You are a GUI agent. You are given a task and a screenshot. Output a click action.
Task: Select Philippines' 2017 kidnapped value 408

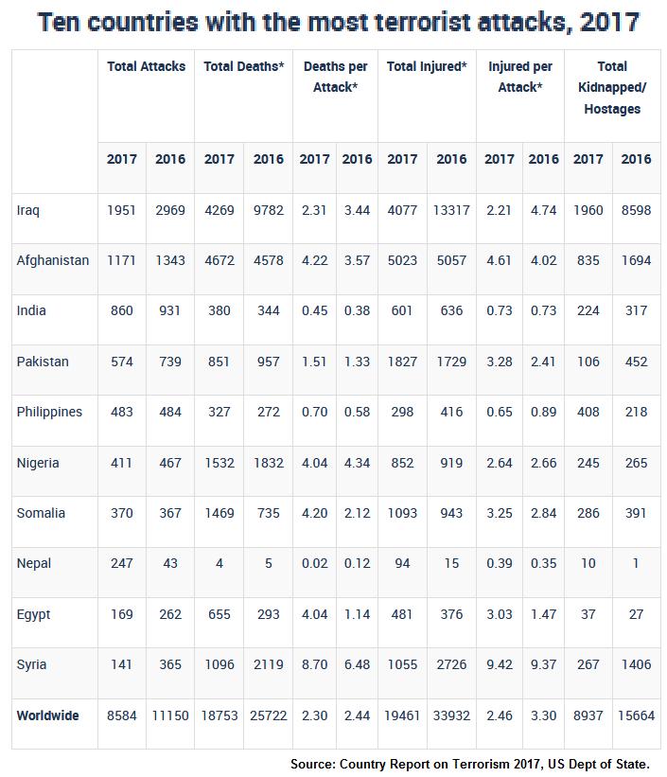pyautogui.click(x=588, y=412)
